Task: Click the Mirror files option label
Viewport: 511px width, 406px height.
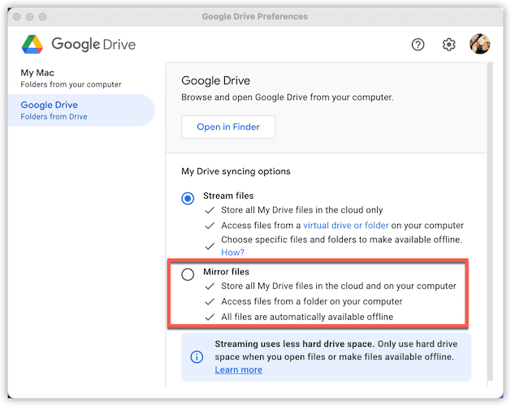Action: pyautogui.click(x=226, y=271)
